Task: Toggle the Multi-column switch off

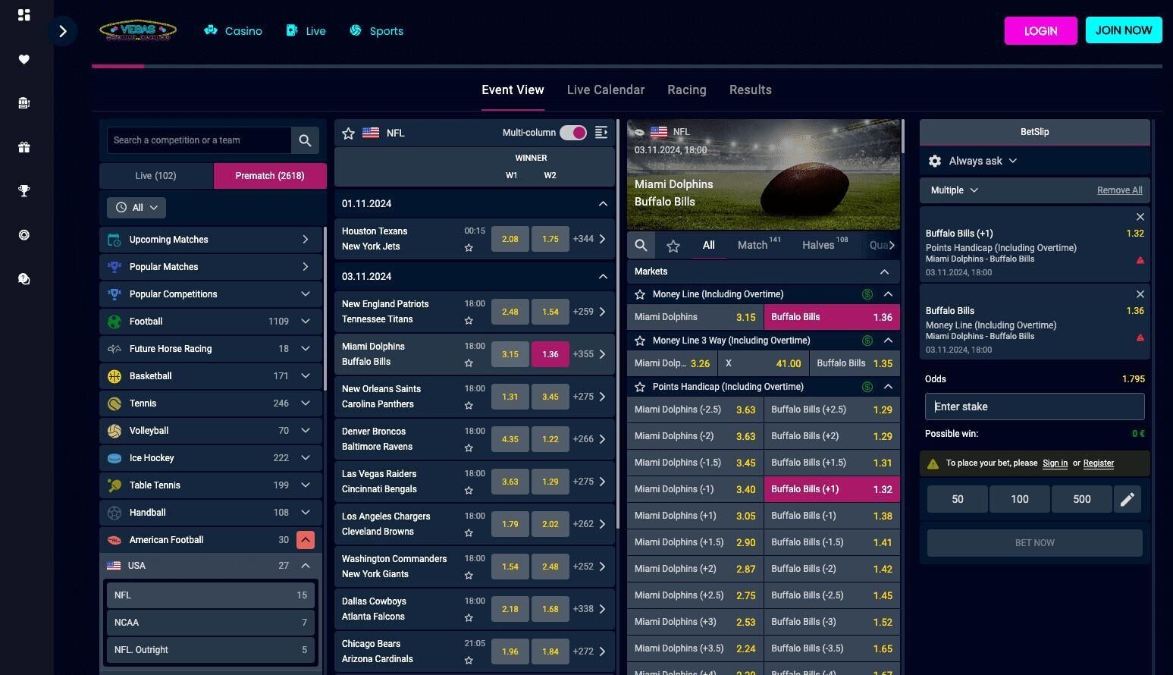Action: click(572, 133)
